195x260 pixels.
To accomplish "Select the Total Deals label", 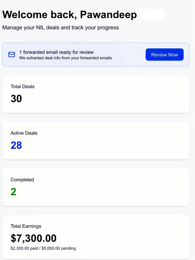I will point(22,86).
